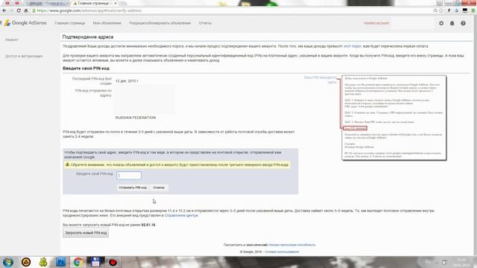Open the 'Мои объявления' navigation item
Image resolution: width=477 pixels, height=268 pixels.
click(107, 23)
